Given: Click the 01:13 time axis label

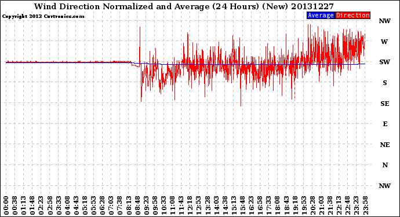Looking at the screenshot, I should pos(23,205).
